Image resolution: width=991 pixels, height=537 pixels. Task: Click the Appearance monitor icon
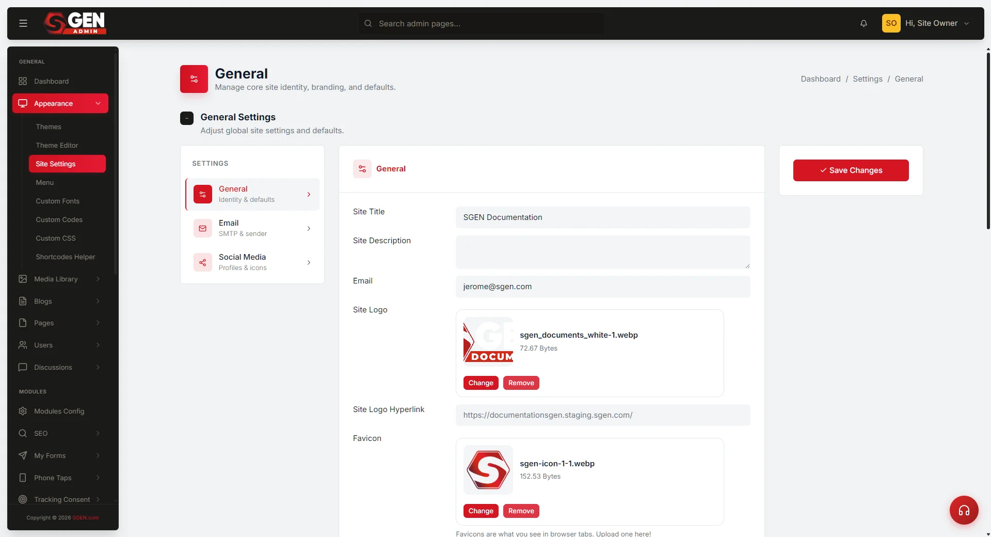(x=23, y=103)
